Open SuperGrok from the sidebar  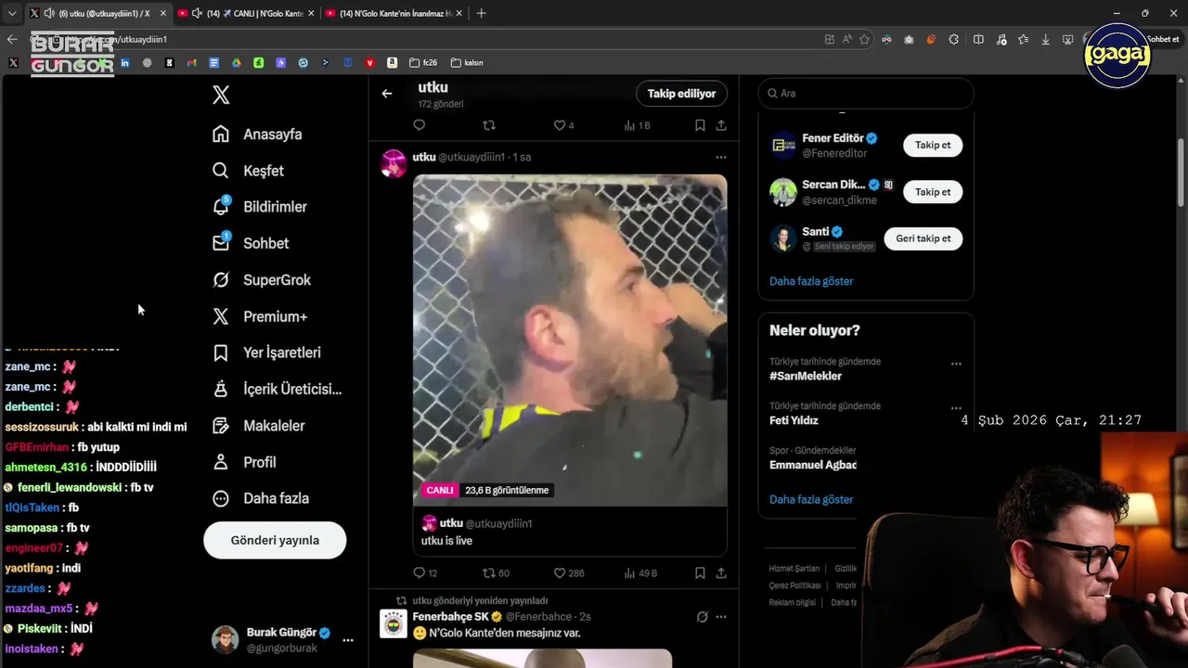click(x=261, y=279)
